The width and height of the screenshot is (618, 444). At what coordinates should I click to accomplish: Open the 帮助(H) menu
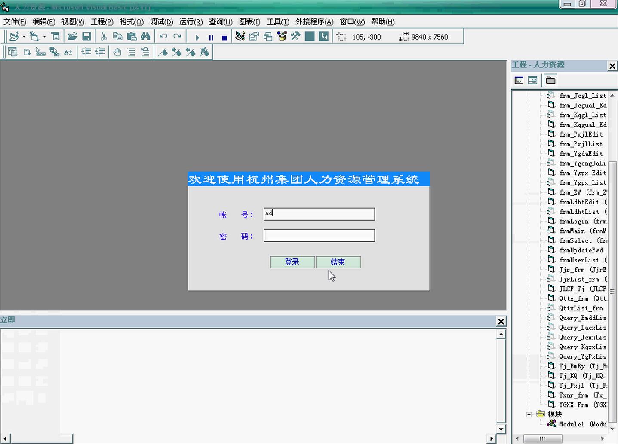[383, 21]
